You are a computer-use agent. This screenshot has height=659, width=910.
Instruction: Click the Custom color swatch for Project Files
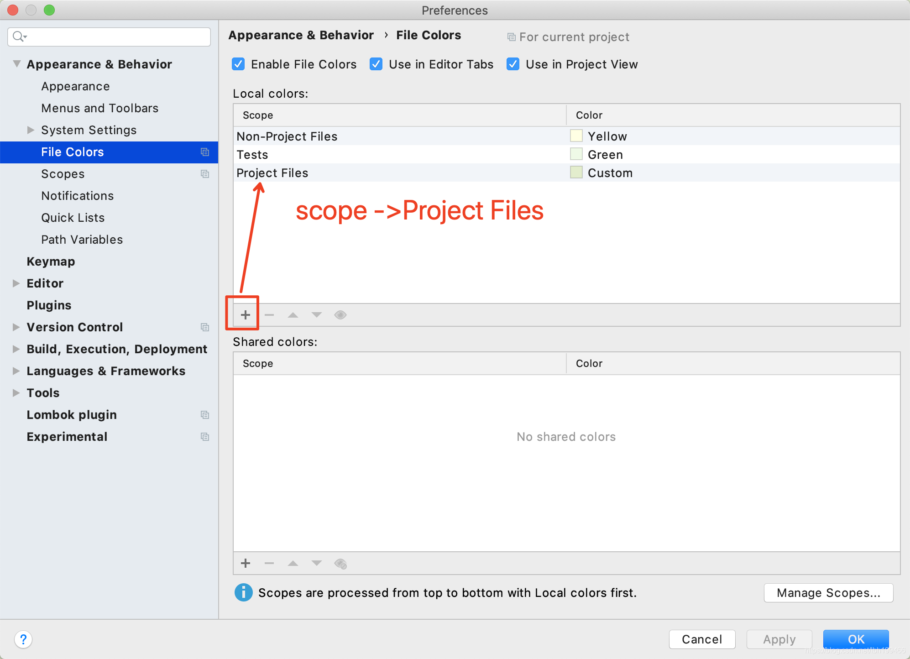[x=576, y=173]
